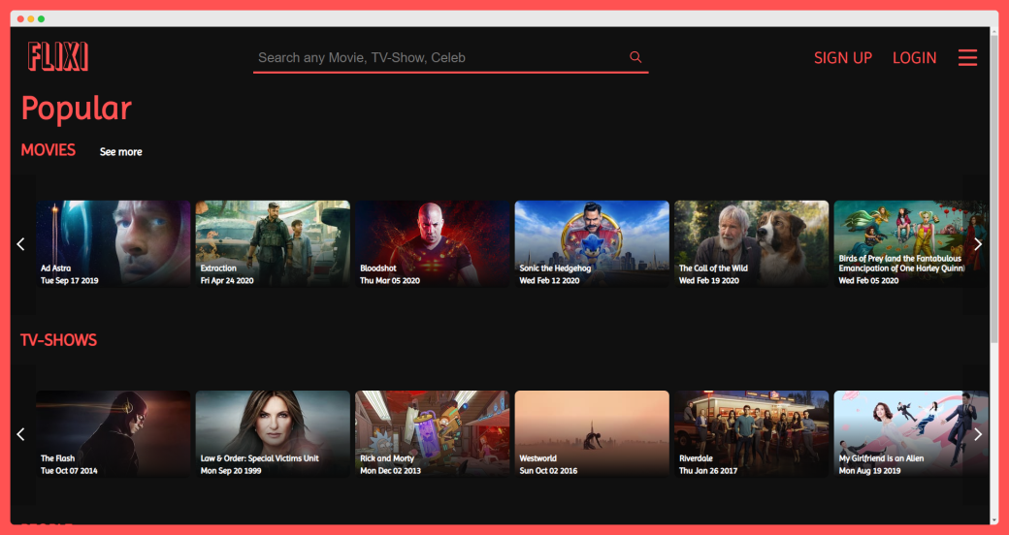The height and width of the screenshot is (535, 1009).
Task: Open the LOGIN page
Action: tap(914, 58)
